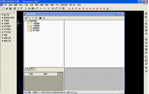
Task: Click the binoculars search icon in 图库管理
Action: [40, 18]
